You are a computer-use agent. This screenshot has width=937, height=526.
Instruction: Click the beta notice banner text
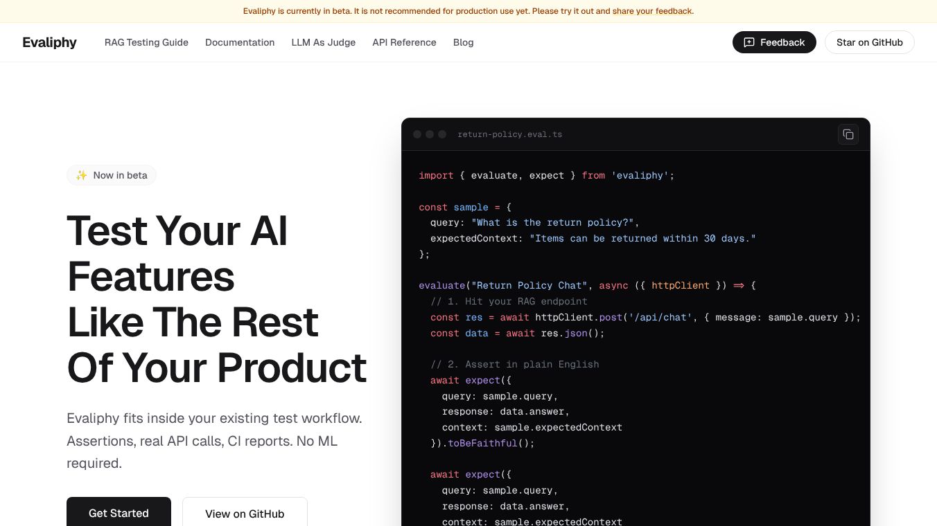pyautogui.click(x=468, y=11)
